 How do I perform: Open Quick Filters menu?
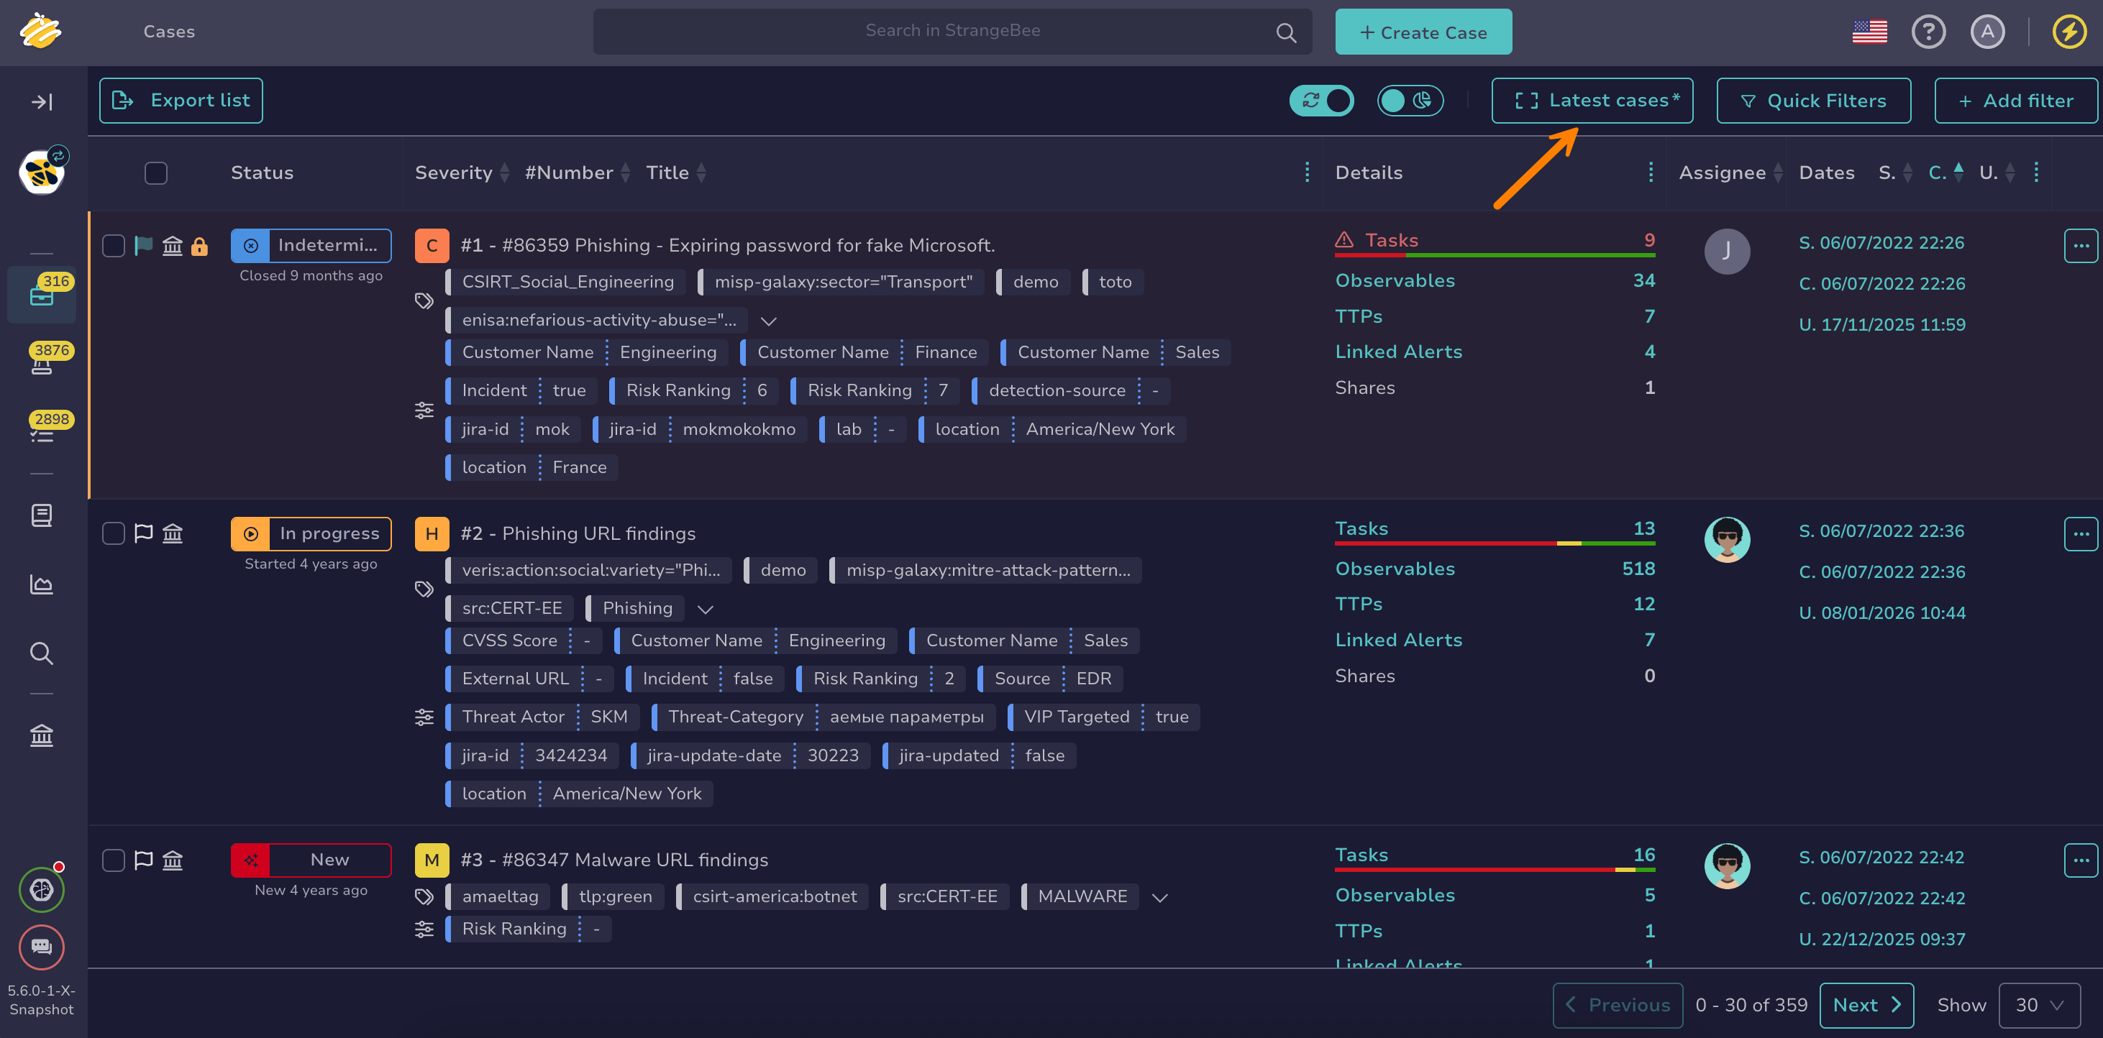tap(1813, 101)
